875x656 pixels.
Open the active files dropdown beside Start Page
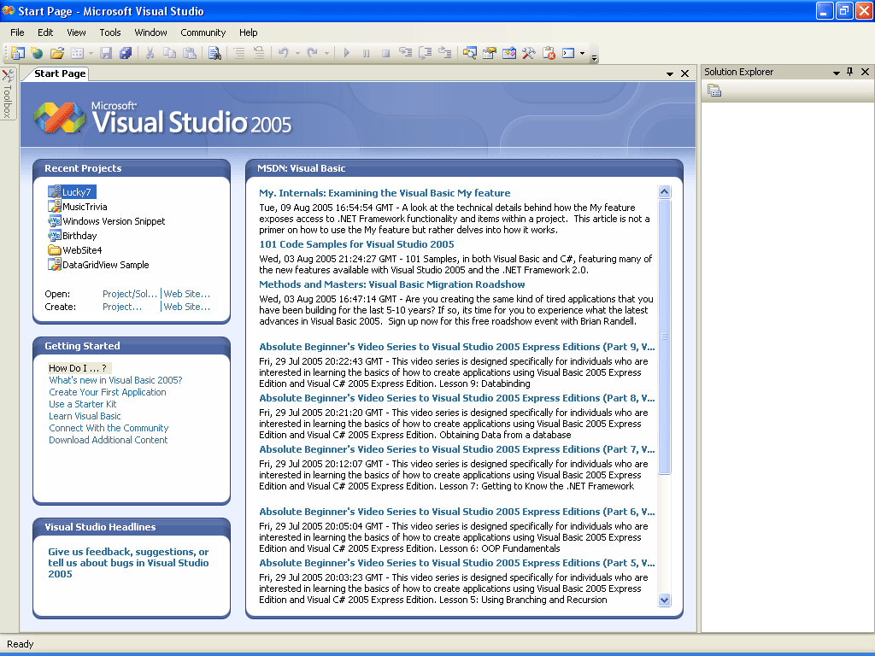click(670, 74)
